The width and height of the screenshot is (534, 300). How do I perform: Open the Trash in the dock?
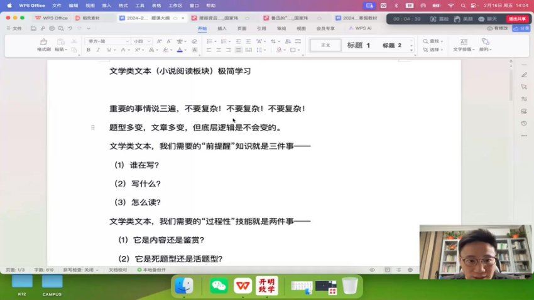tap(350, 286)
